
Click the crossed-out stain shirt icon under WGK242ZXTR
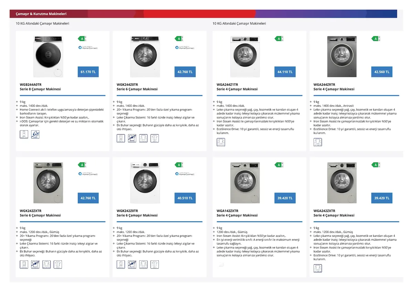(x=35, y=265)
